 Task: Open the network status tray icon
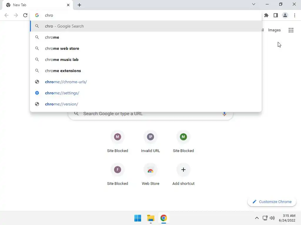[x=265, y=218]
